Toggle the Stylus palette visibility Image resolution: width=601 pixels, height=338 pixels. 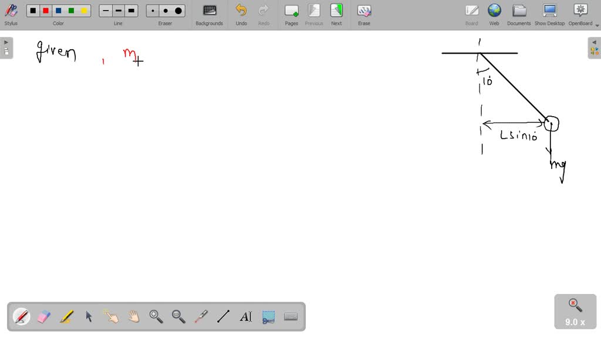point(11,14)
